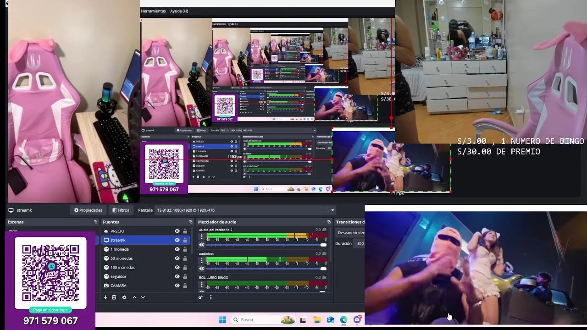The height and width of the screenshot is (330, 587).
Task: Remove selected source using trash icon
Action: coord(114,297)
